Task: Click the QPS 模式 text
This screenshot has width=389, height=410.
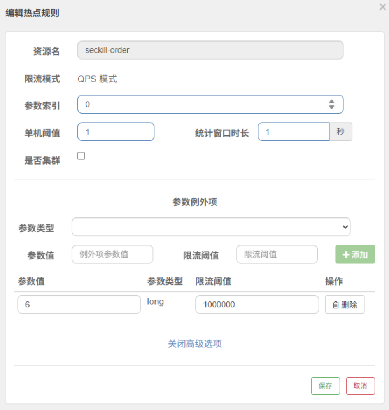Action: tap(97, 79)
